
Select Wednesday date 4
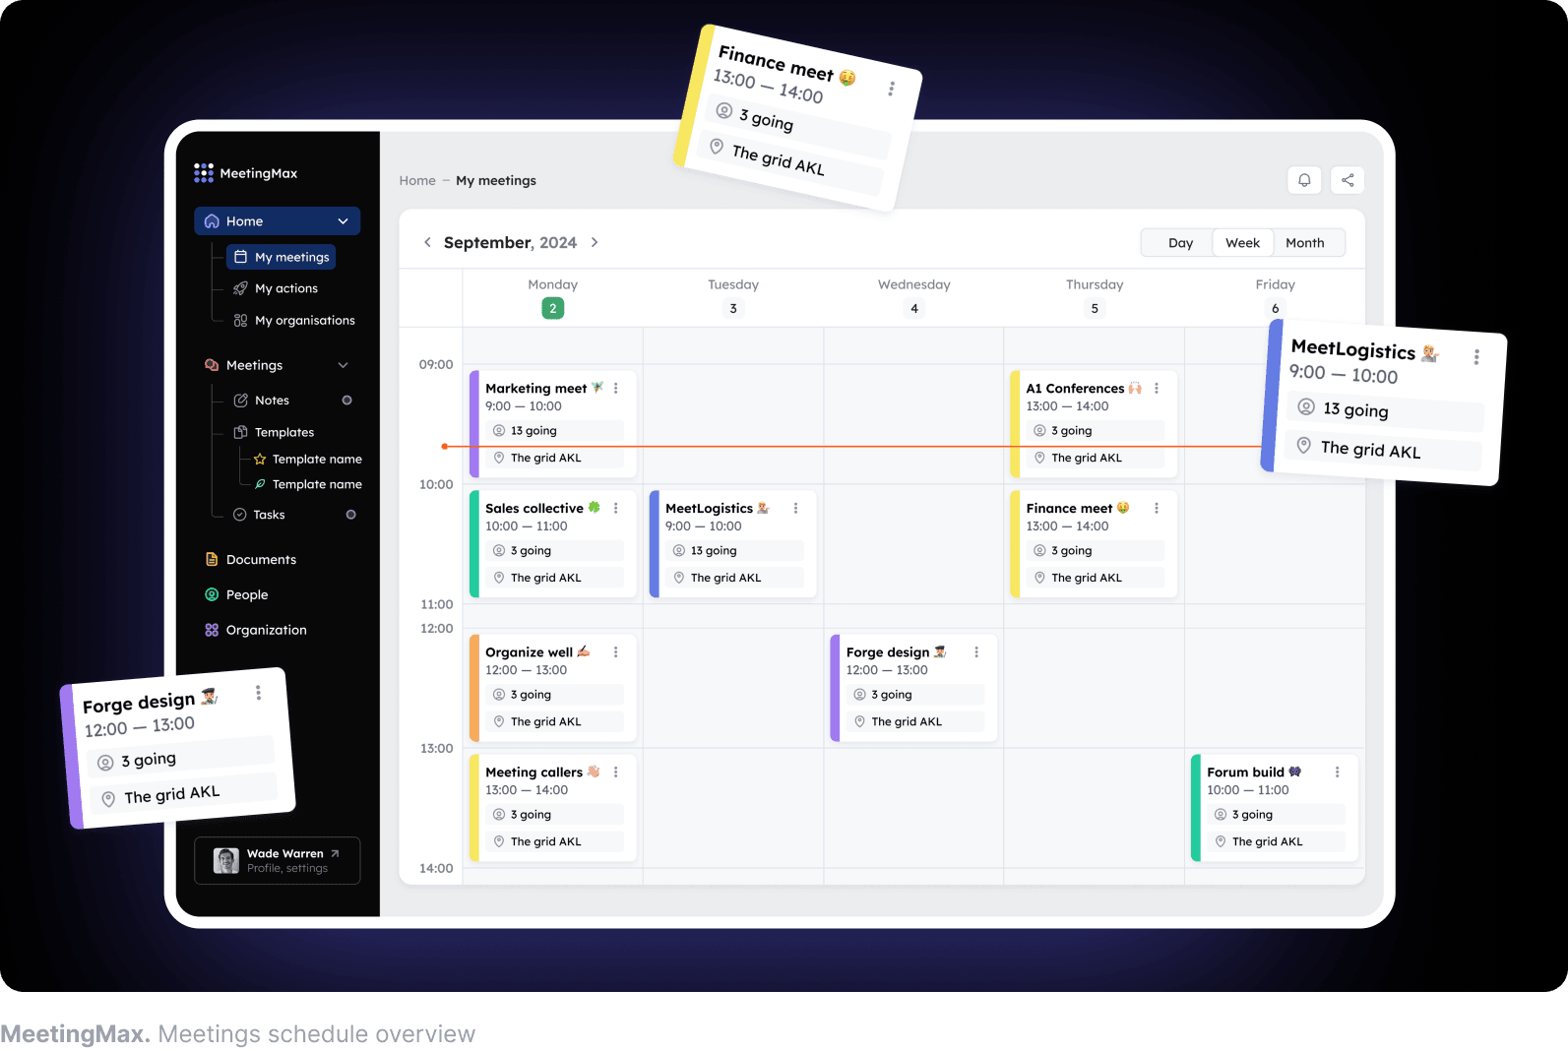tap(914, 308)
